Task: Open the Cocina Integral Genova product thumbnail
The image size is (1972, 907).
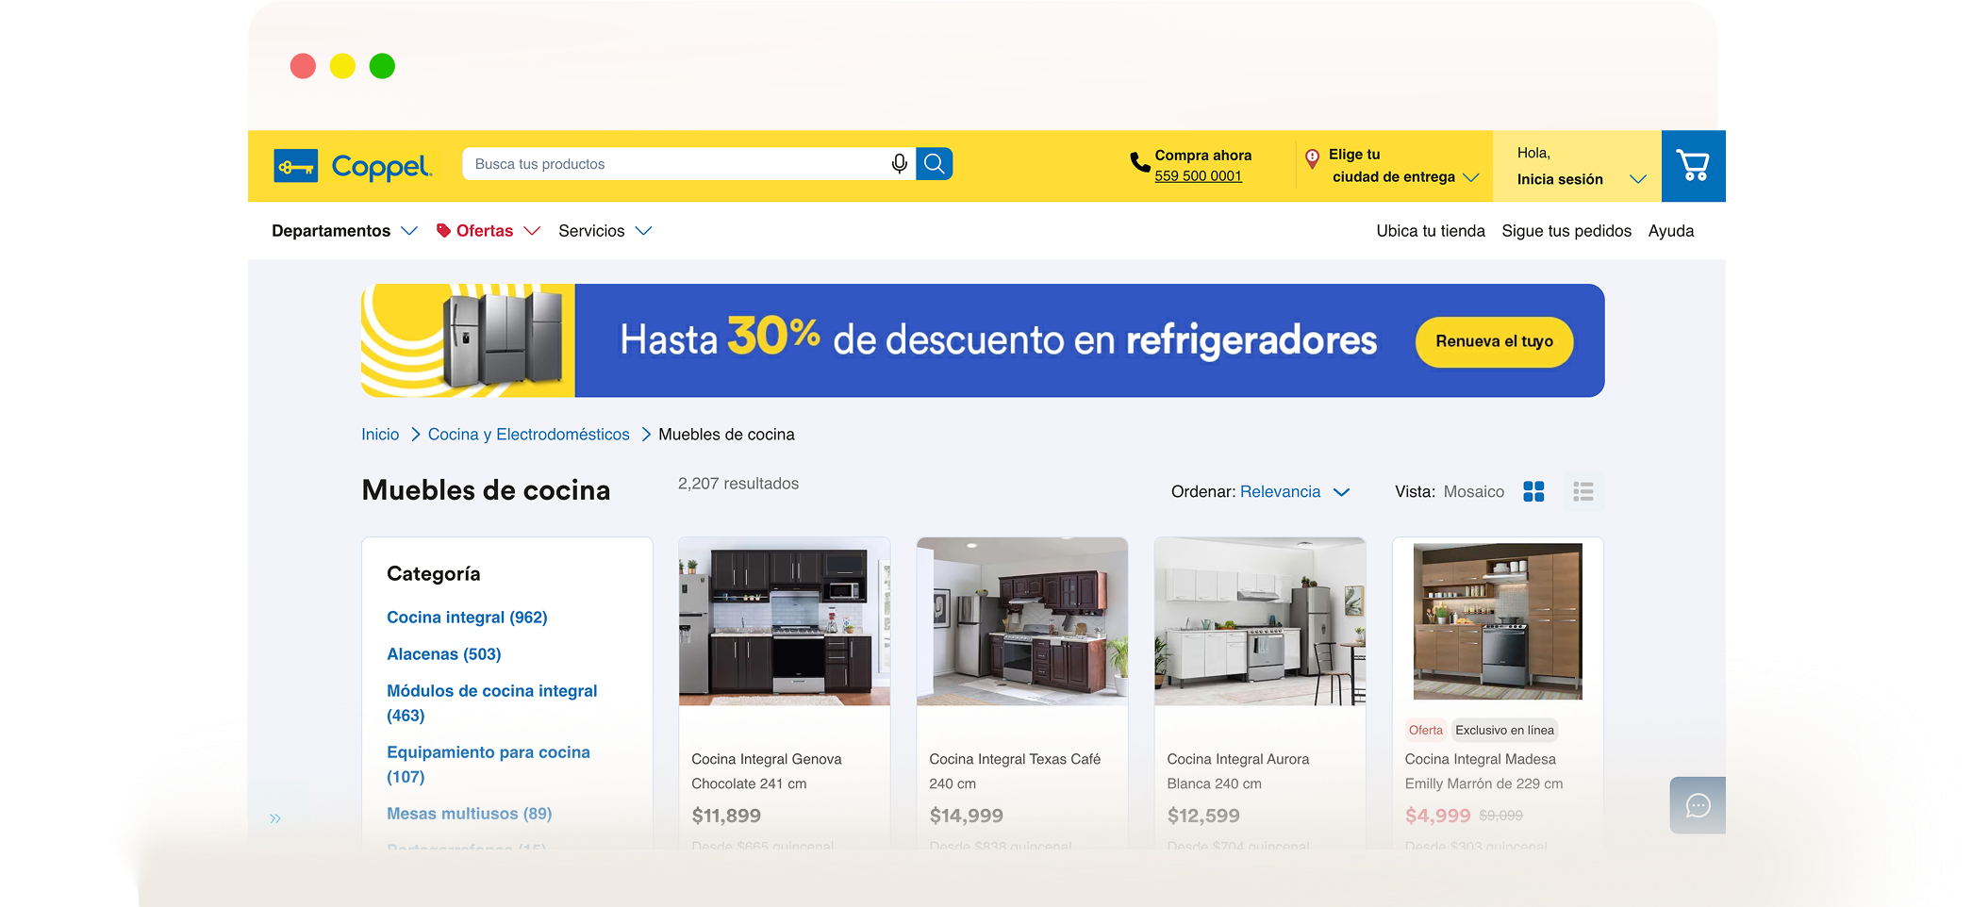Action: click(x=784, y=621)
